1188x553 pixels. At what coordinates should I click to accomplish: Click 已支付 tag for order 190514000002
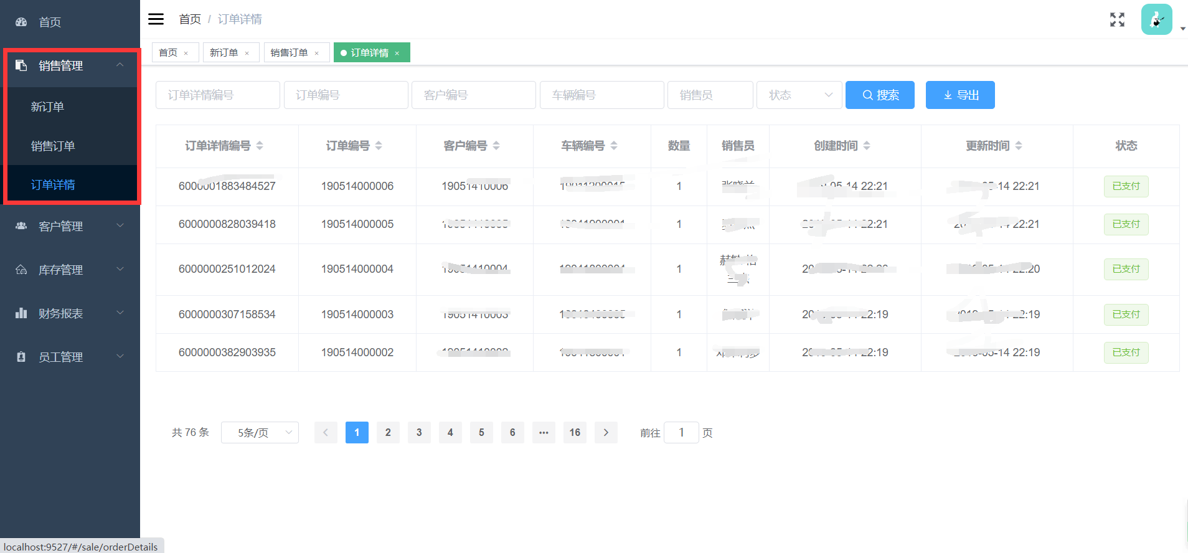pos(1126,352)
